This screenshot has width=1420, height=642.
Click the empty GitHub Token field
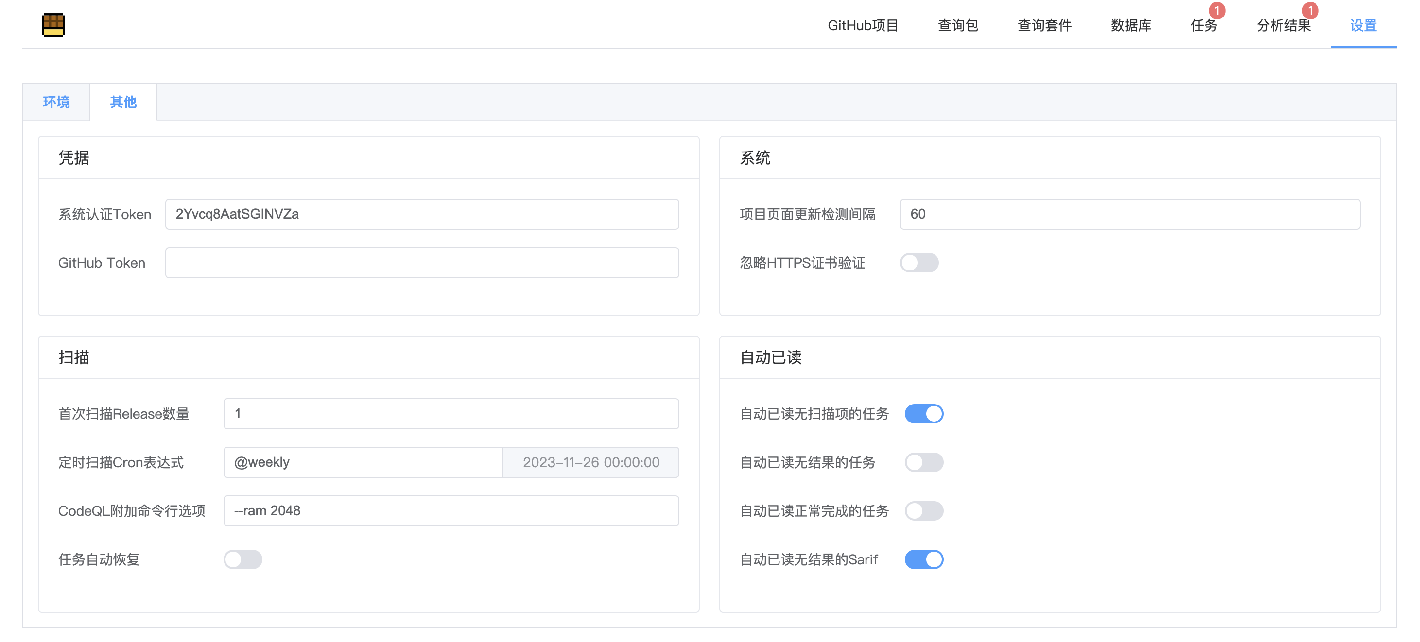(x=422, y=263)
